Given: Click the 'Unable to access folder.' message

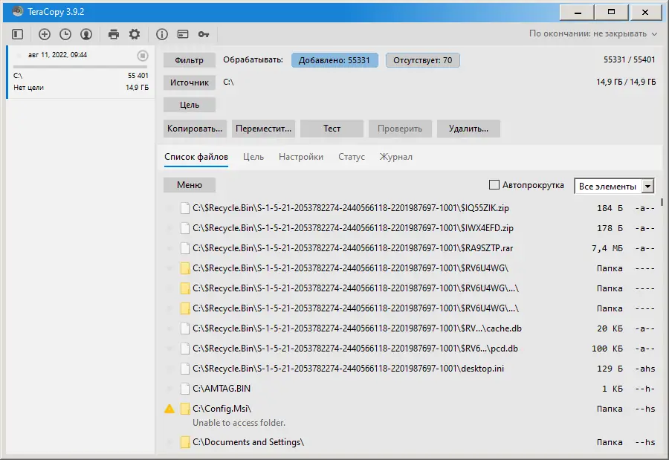Looking at the screenshot, I should click(239, 422).
